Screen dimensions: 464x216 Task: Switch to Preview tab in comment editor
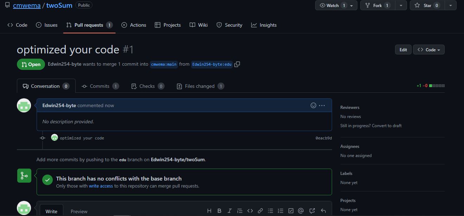click(x=79, y=211)
